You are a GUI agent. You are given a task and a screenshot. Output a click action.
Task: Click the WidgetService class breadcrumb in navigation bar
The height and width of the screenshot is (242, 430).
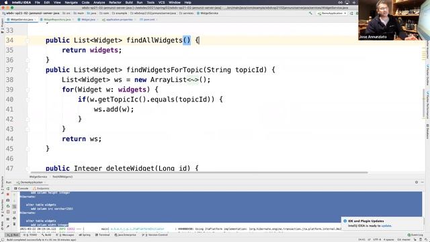[x=208, y=13]
